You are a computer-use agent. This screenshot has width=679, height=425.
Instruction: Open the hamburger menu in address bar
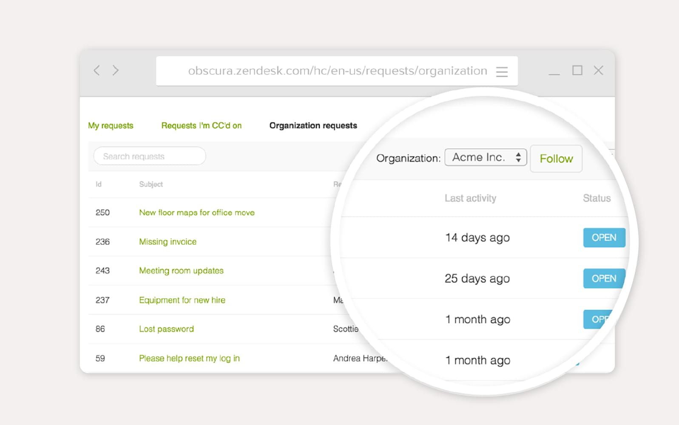[502, 71]
